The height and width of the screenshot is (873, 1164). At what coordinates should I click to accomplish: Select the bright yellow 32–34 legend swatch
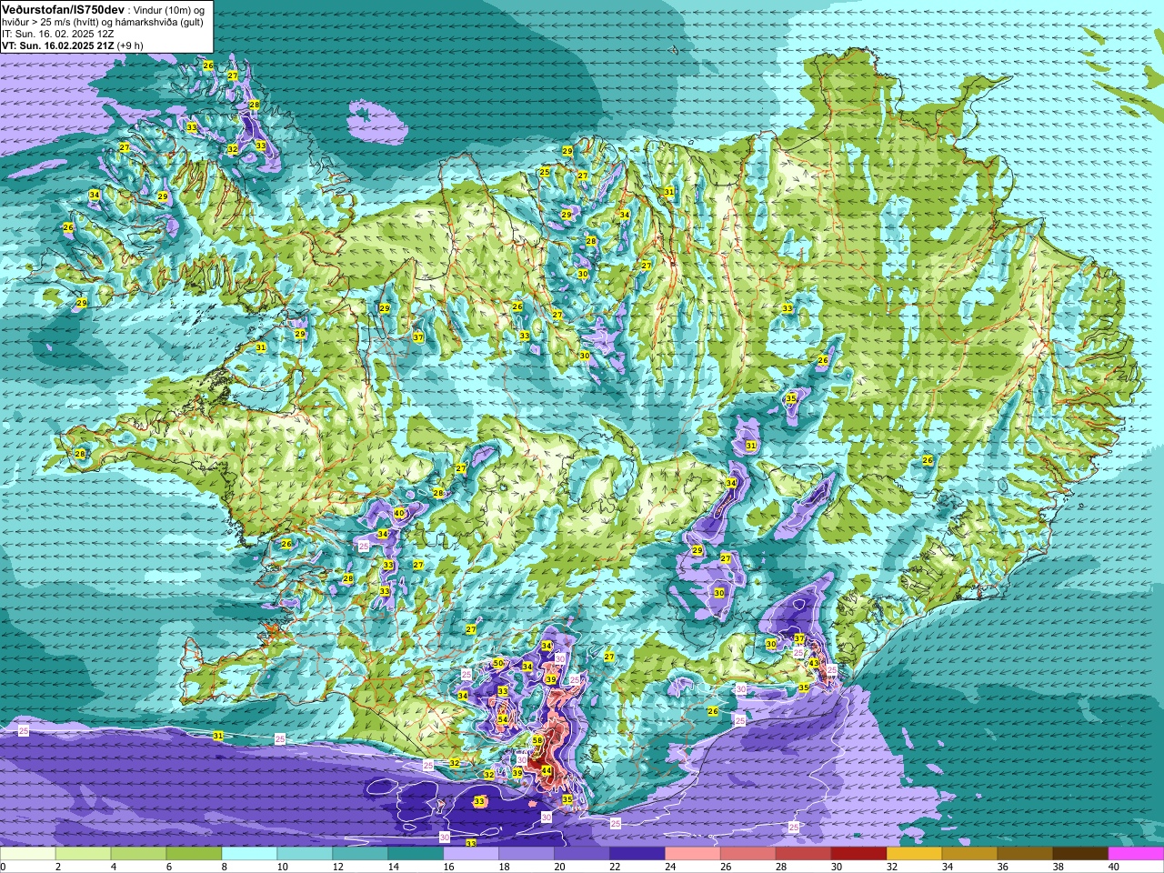(915, 854)
